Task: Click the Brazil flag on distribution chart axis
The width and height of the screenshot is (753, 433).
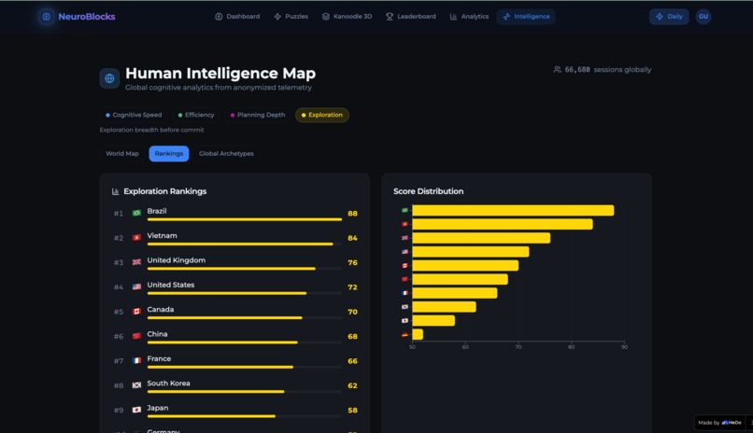Action: click(405, 210)
